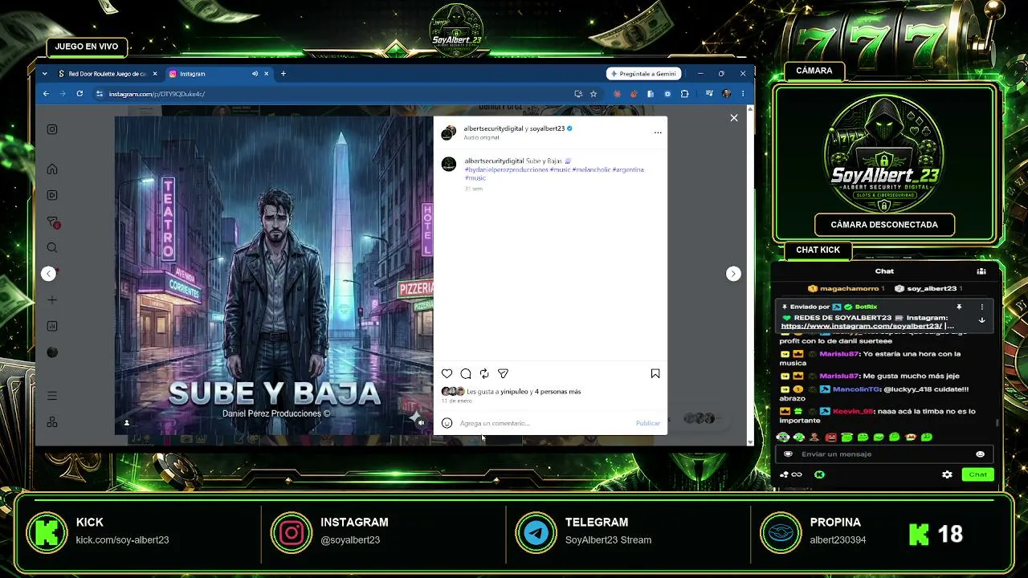The width and height of the screenshot is (1028, 578).
Task: Open the hamburger More menu in the sidebar
Action: (x=52, y=396)
